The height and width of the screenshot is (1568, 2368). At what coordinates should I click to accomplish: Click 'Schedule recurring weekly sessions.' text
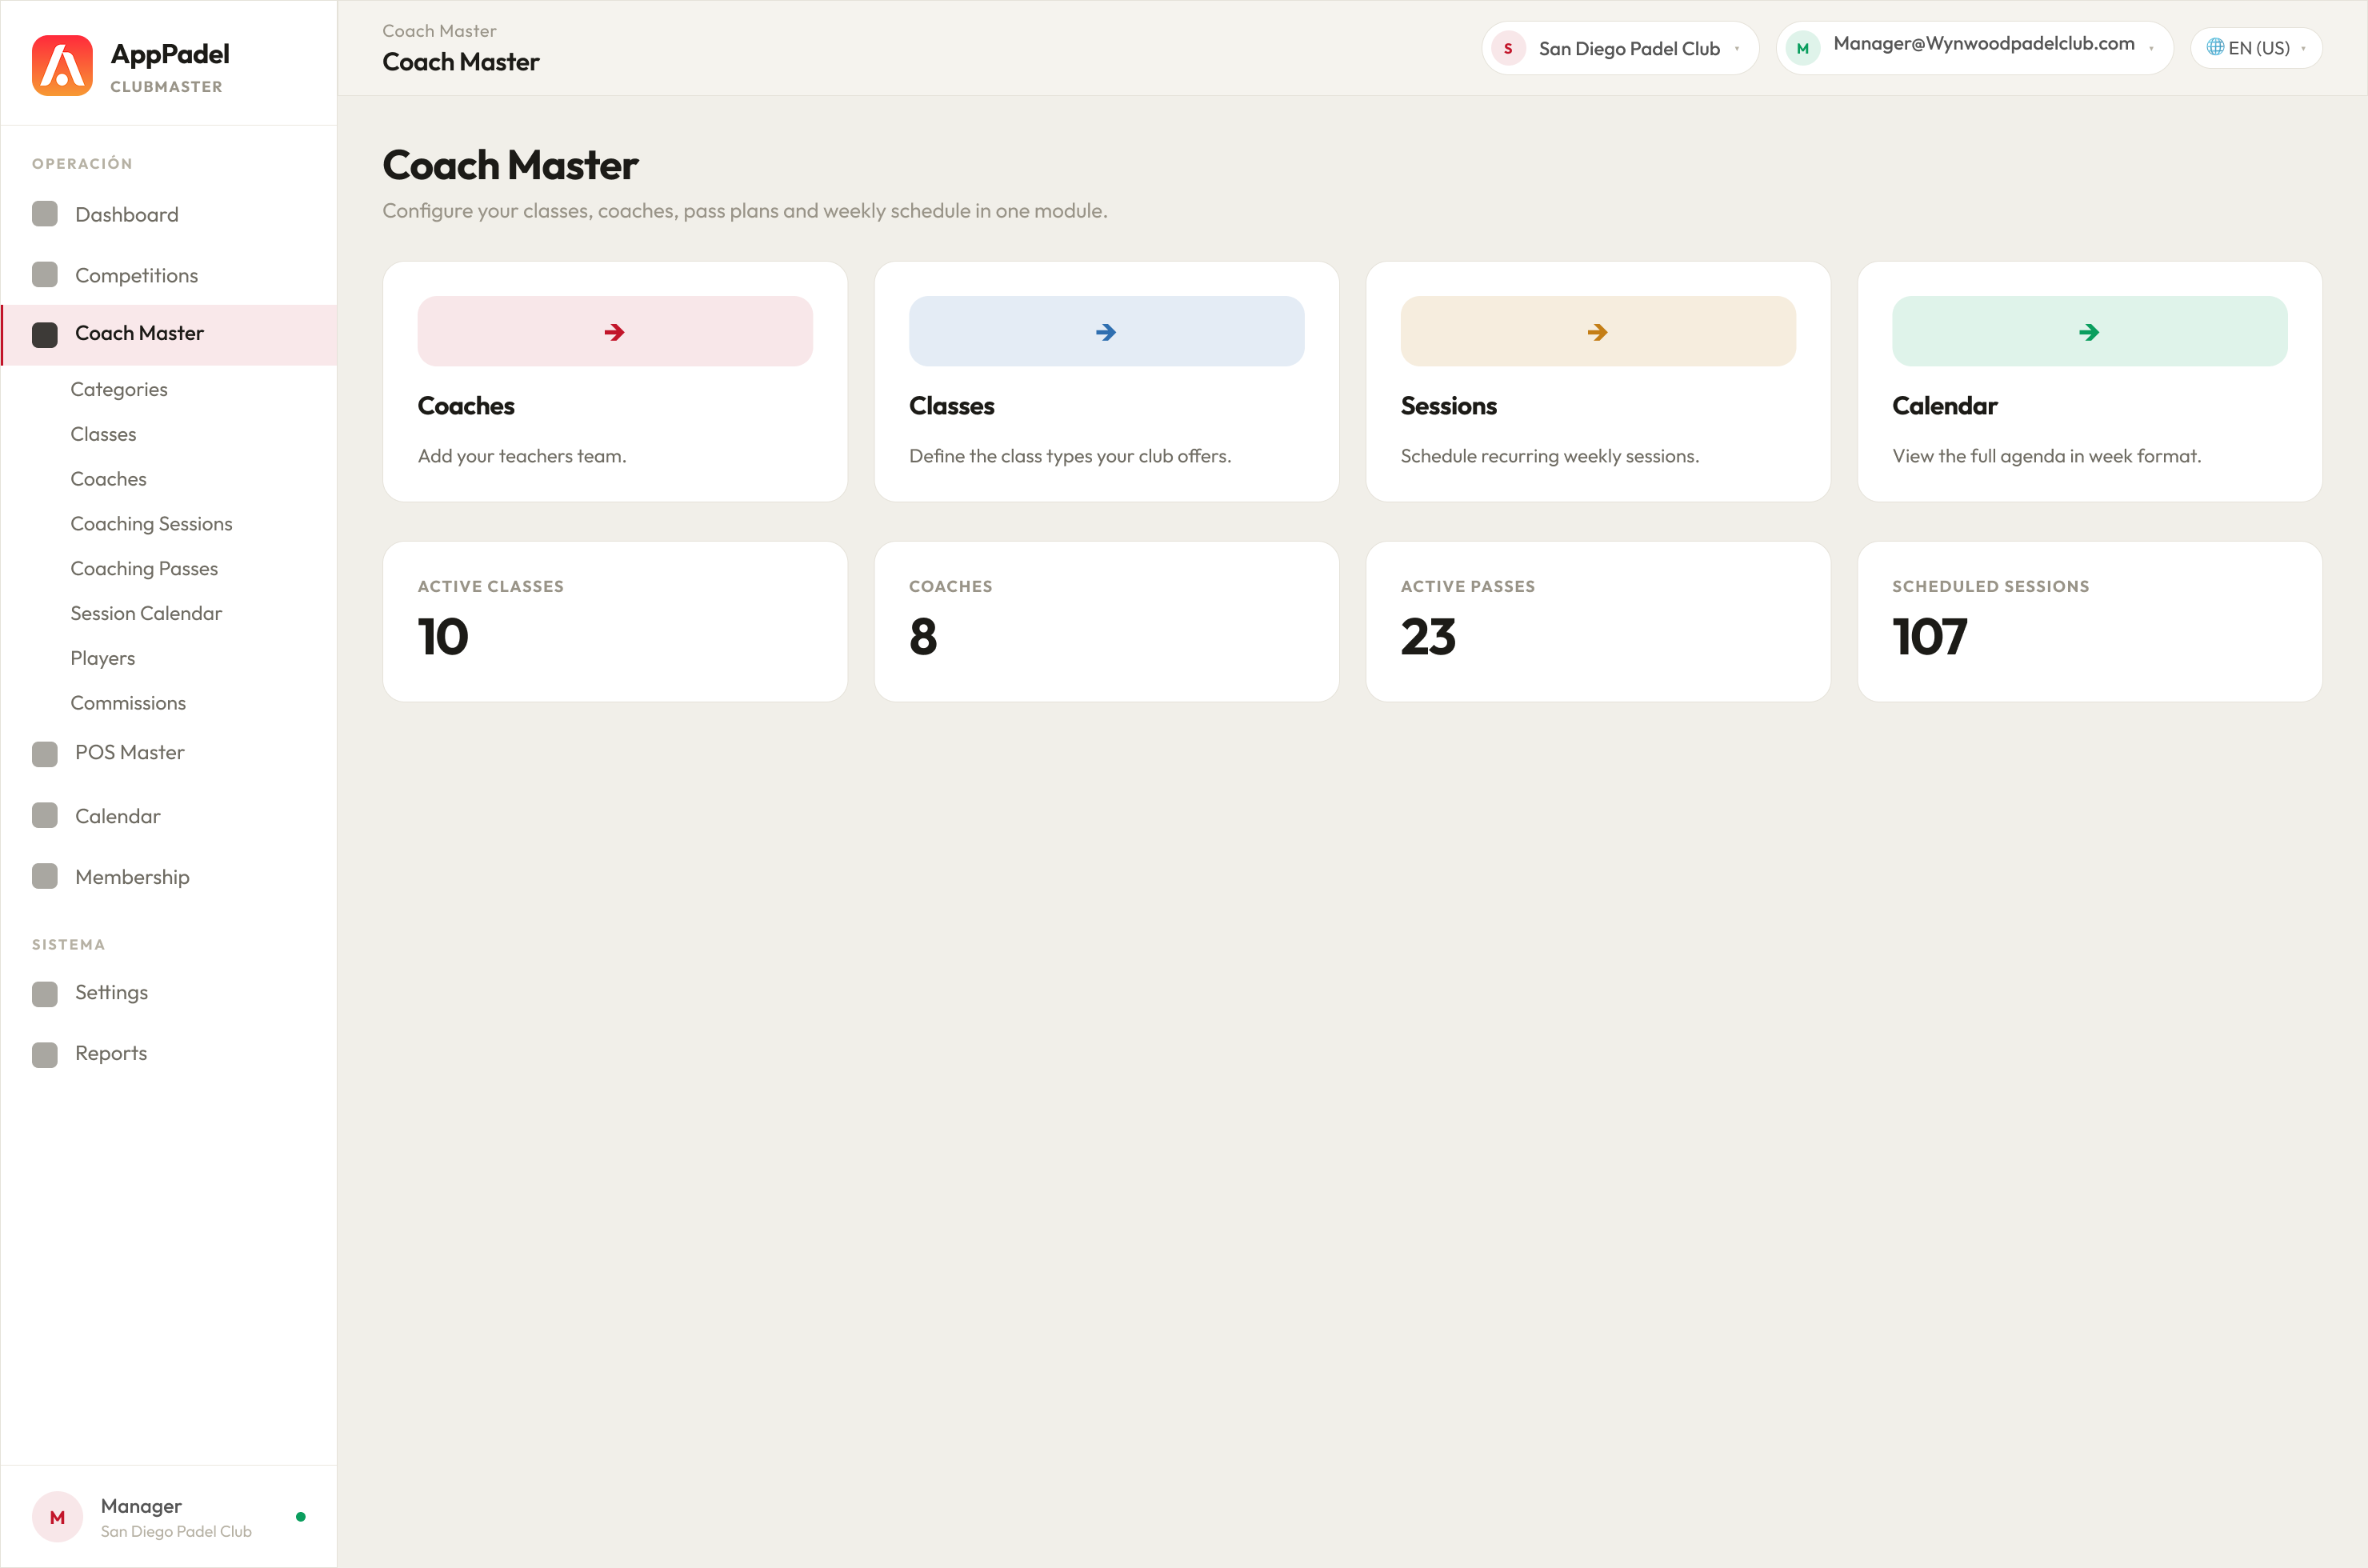tap(1550, 456)
